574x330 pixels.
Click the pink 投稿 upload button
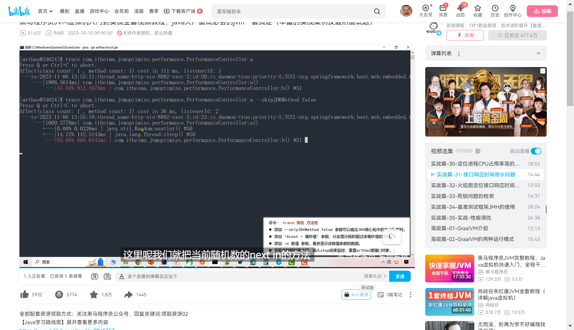(542, 11)
